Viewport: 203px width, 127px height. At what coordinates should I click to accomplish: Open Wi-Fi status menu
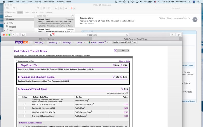coord(132,2)
